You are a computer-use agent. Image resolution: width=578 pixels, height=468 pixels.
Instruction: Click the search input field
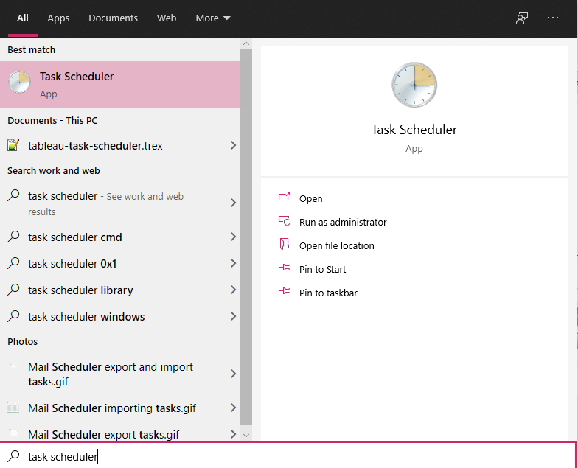coord(295,456)
